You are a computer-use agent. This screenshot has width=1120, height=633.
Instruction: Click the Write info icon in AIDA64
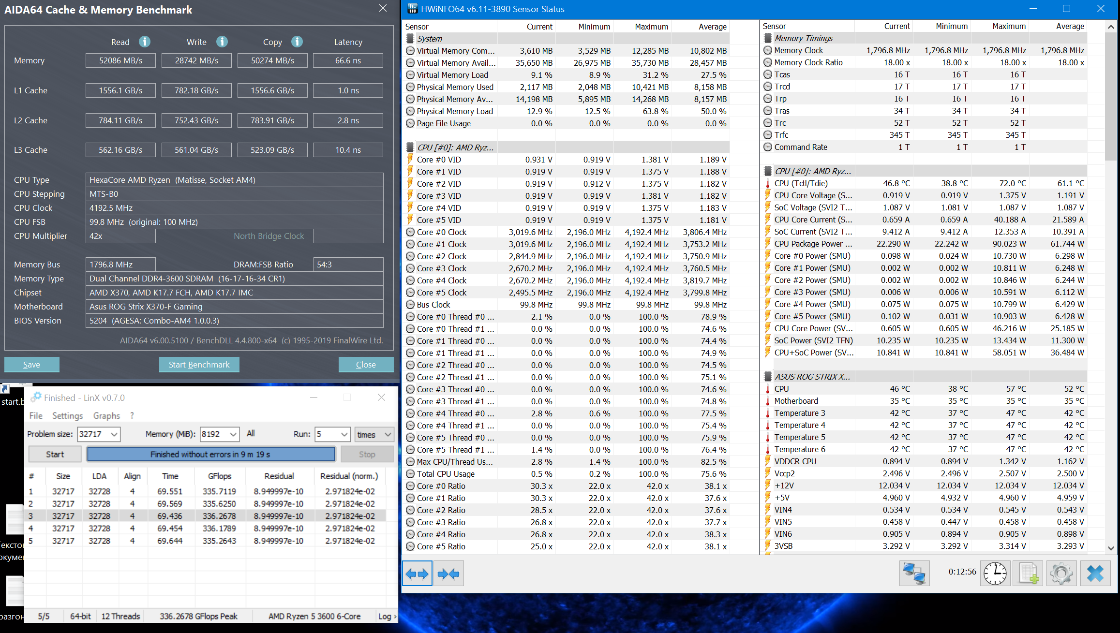click(x=222, y=42)
